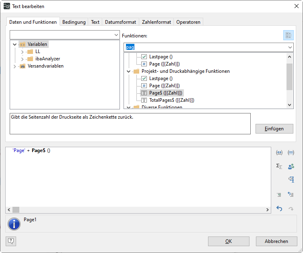The width and height of the screenshot is (303, 253).
Task: Click the Versandvariablen printer folder icon
Action: (x=23, y=66)
